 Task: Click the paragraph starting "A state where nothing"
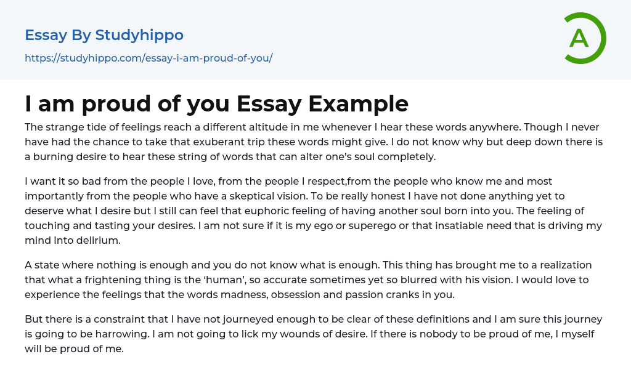coord(308,280)
